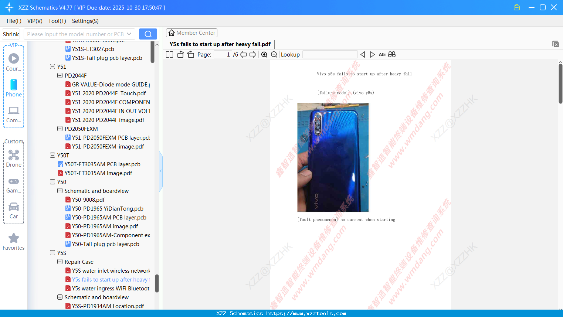Viewport: 563px width, 317px height.
Task: Select the Zoom Out tool
Action: point(274,54)
